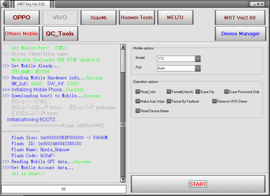
Task: Click the MRT Key app icon in title bar
Action: coord(5,4)
